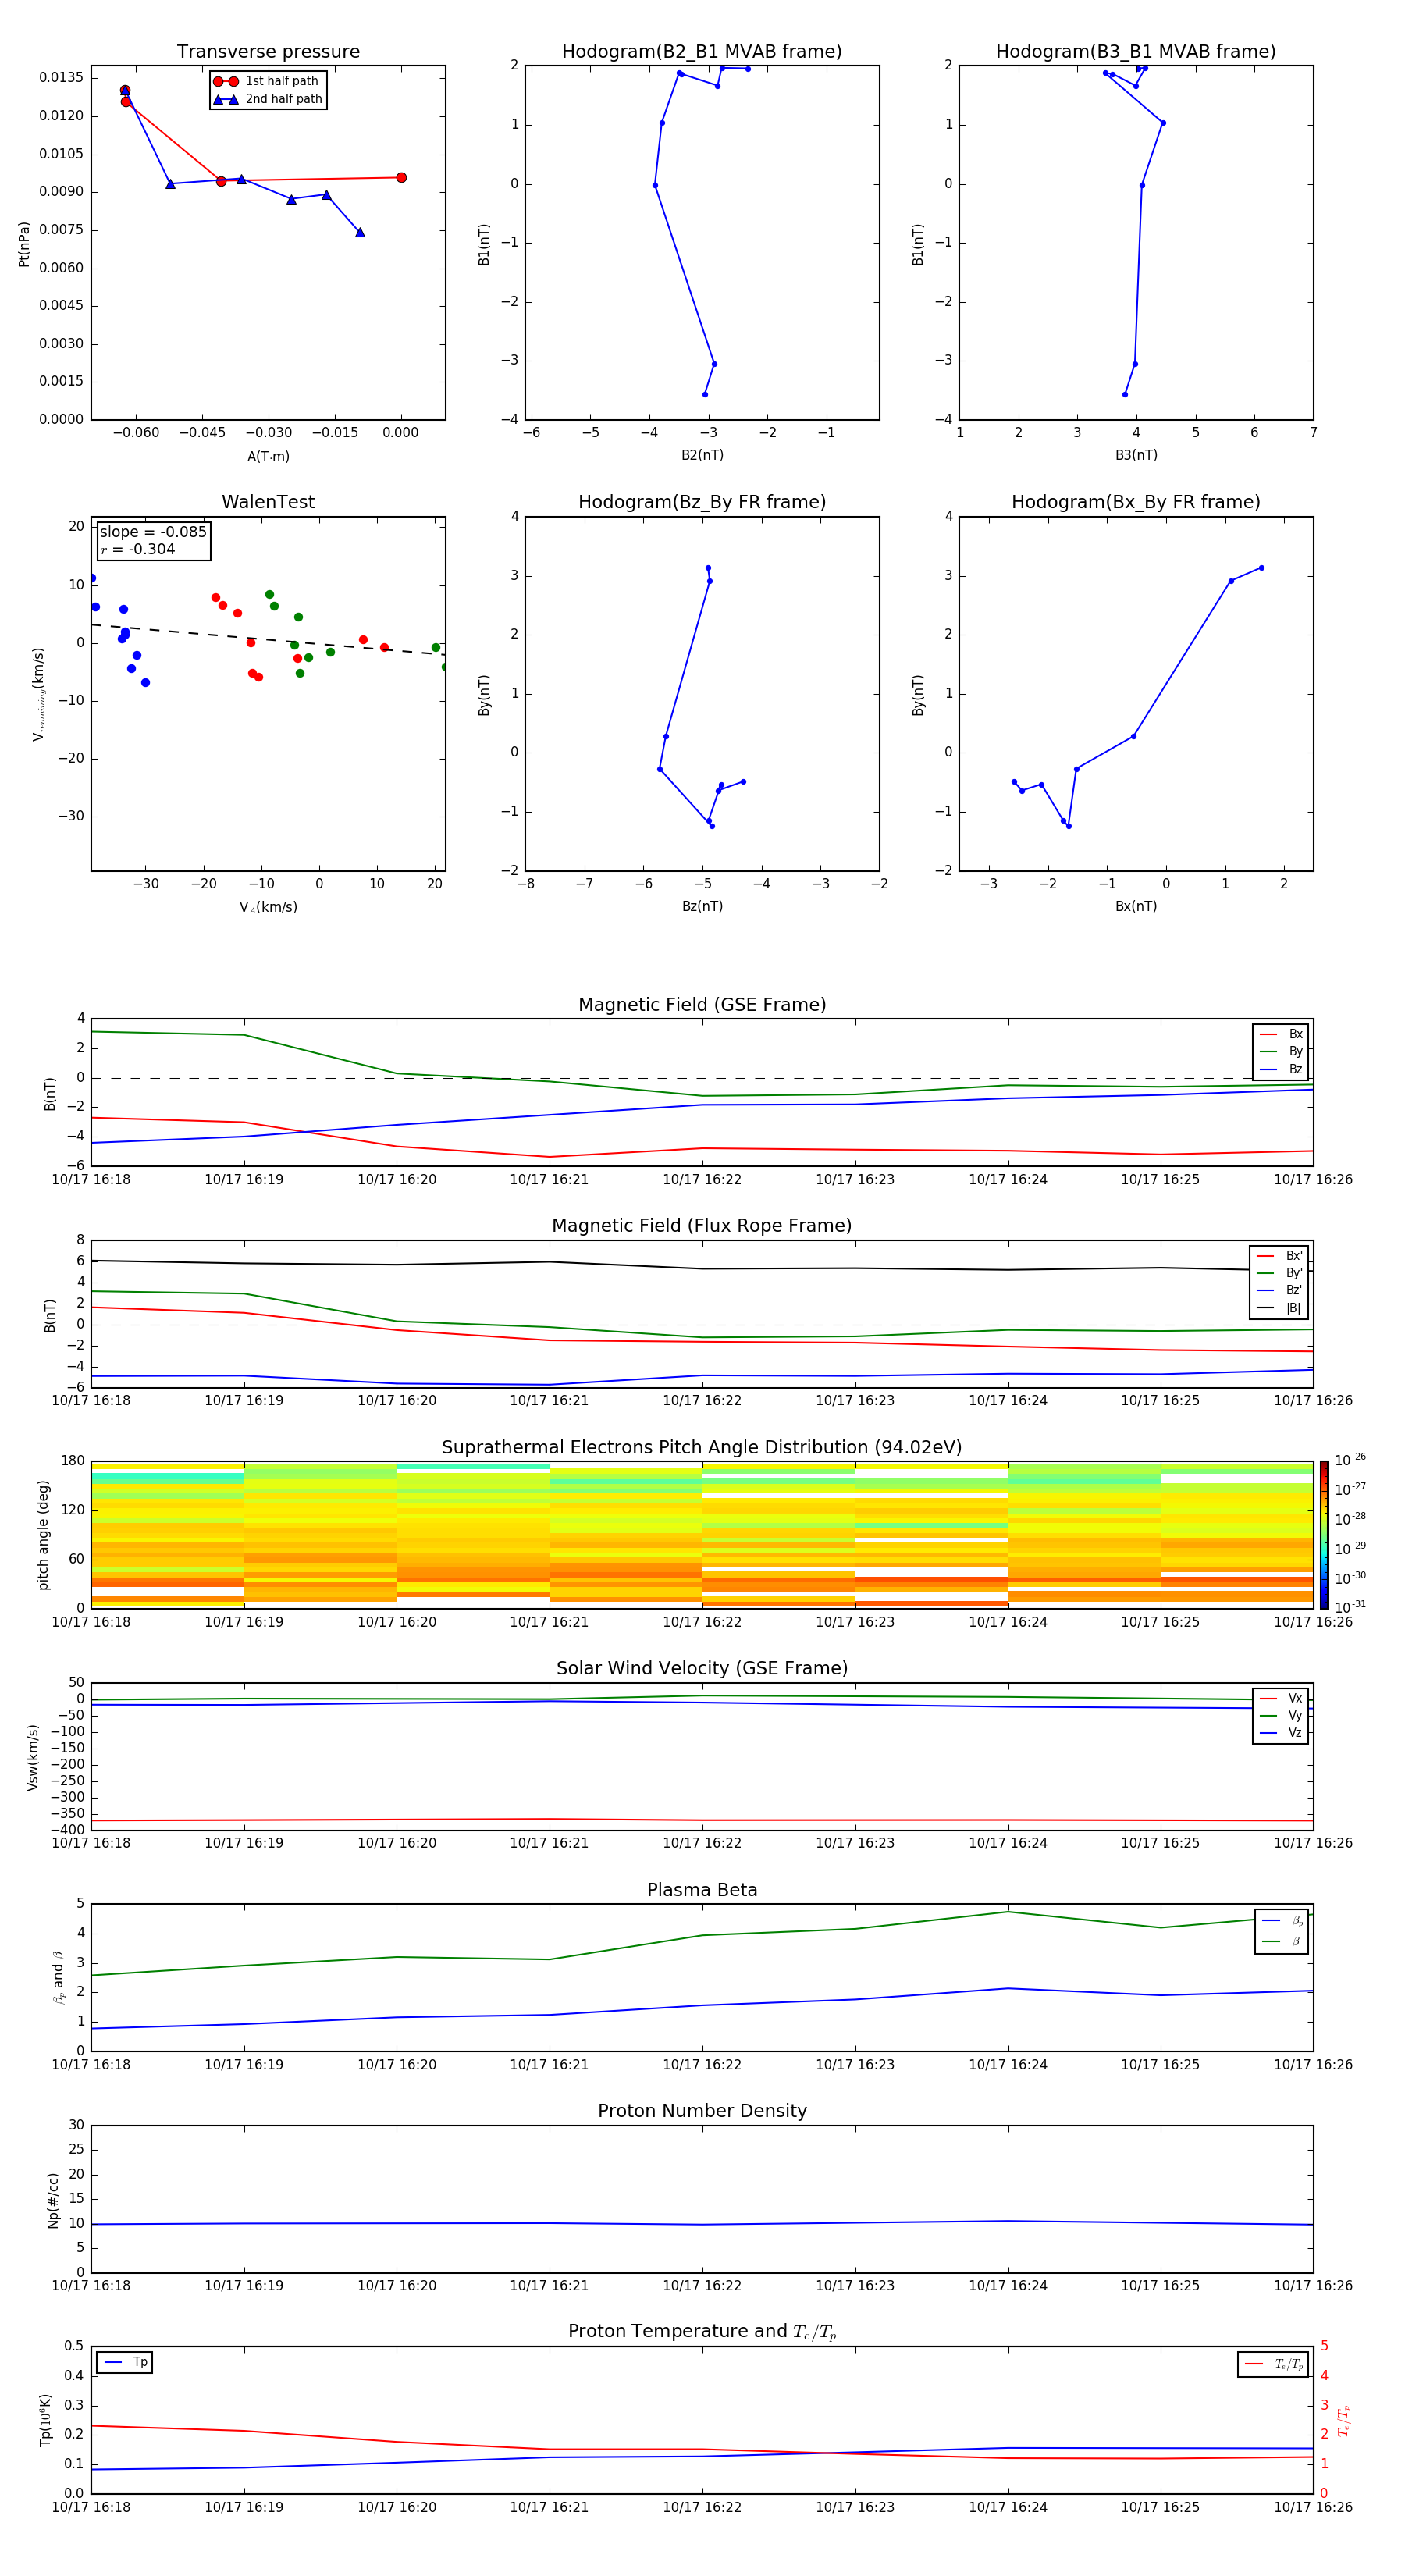This screenshot has width=1405, height=2576.
Task: Click the "A(T·m)" x-axis label
Action: [268, 456]
